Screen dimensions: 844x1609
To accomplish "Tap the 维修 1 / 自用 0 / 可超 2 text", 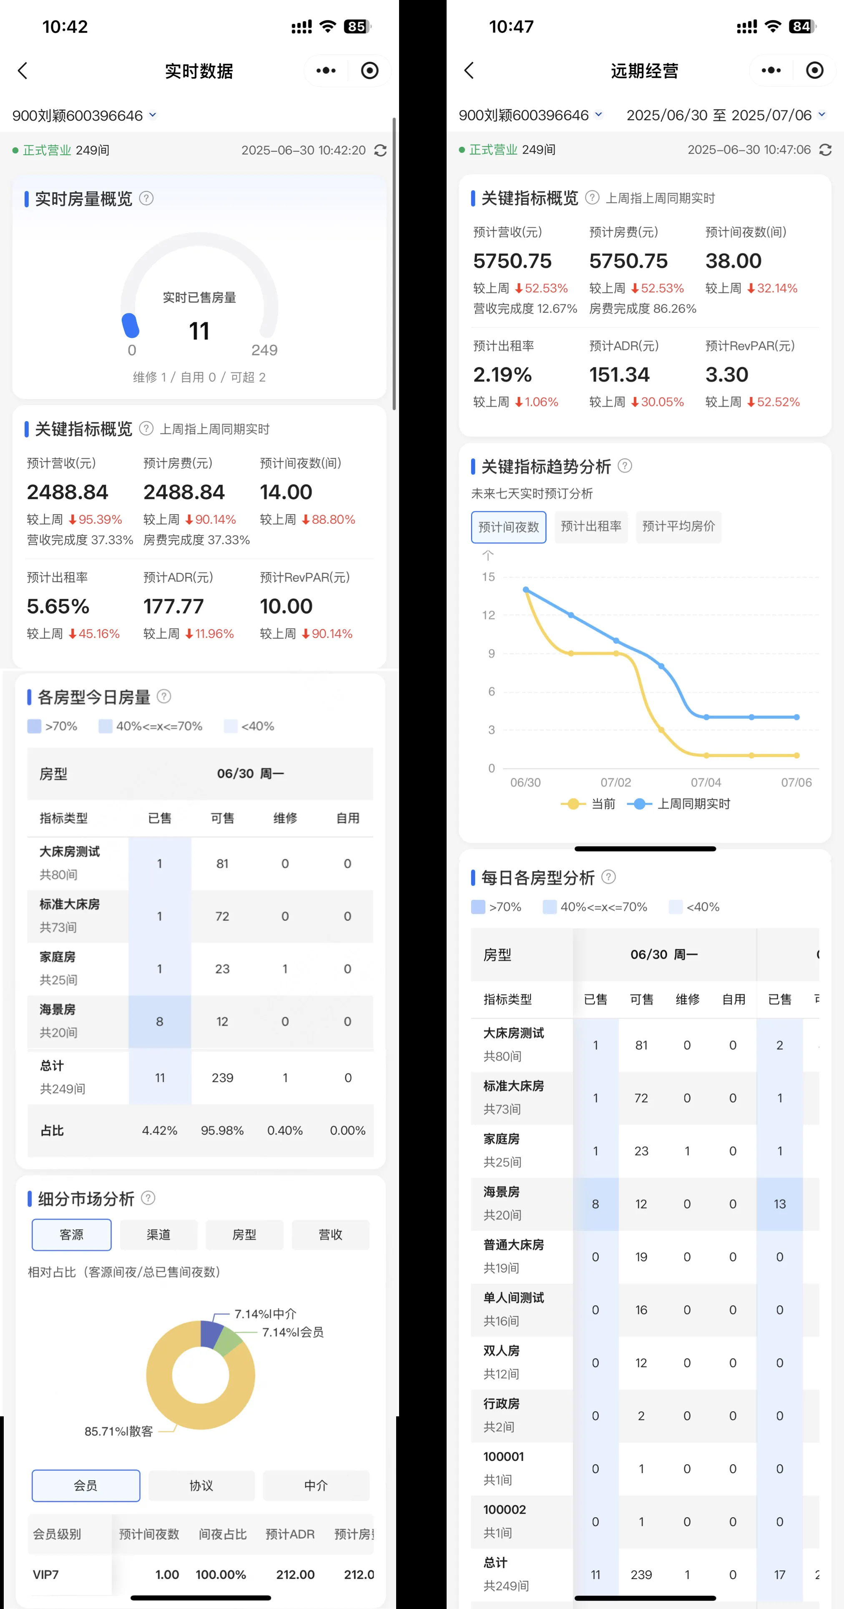I will [199, 377].
